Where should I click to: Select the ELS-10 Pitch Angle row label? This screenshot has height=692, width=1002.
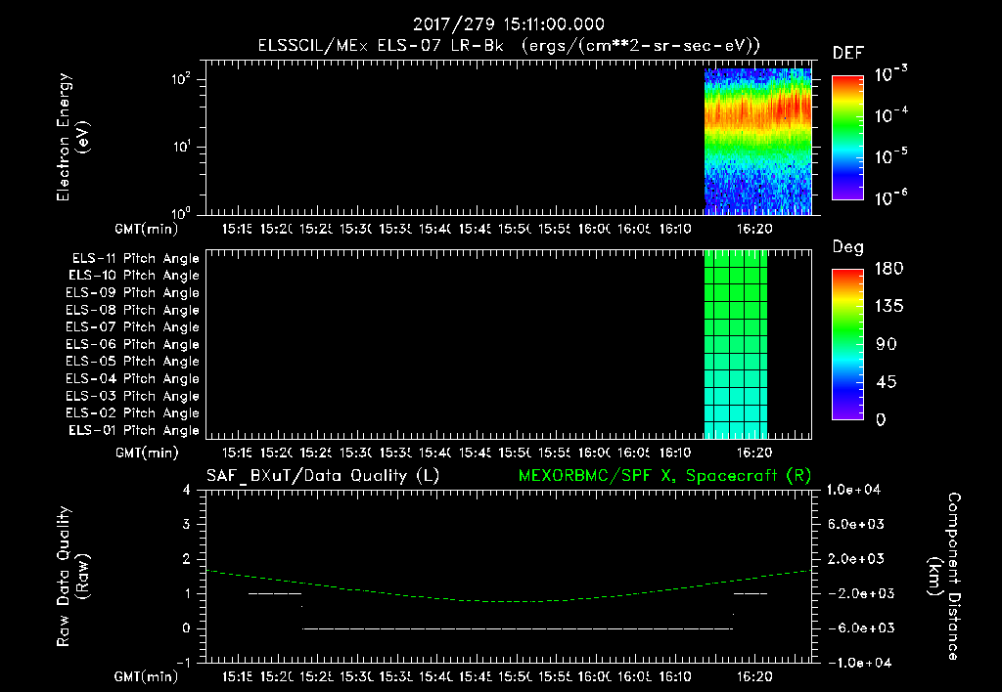click(134, 276)
